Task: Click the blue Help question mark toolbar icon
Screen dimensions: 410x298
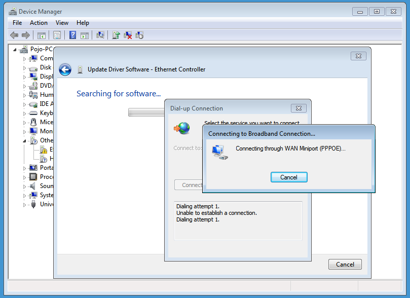Action: click(72, 35)
